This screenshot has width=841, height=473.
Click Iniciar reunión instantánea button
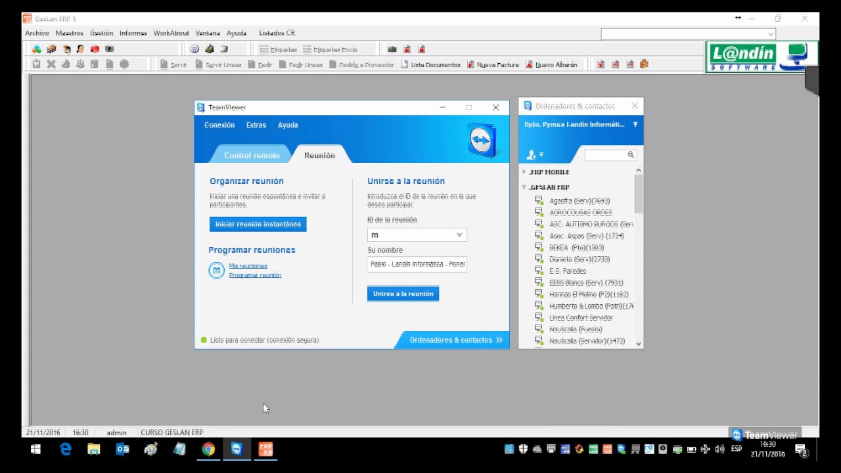click(258, 224)
